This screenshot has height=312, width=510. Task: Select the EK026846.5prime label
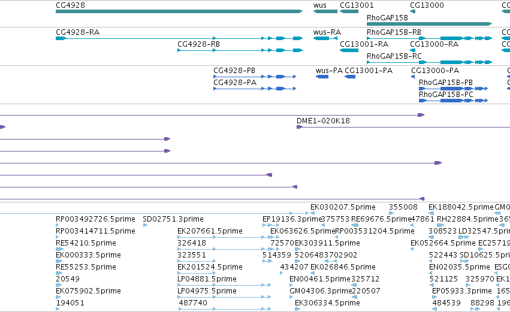click(x=343, y=267)
